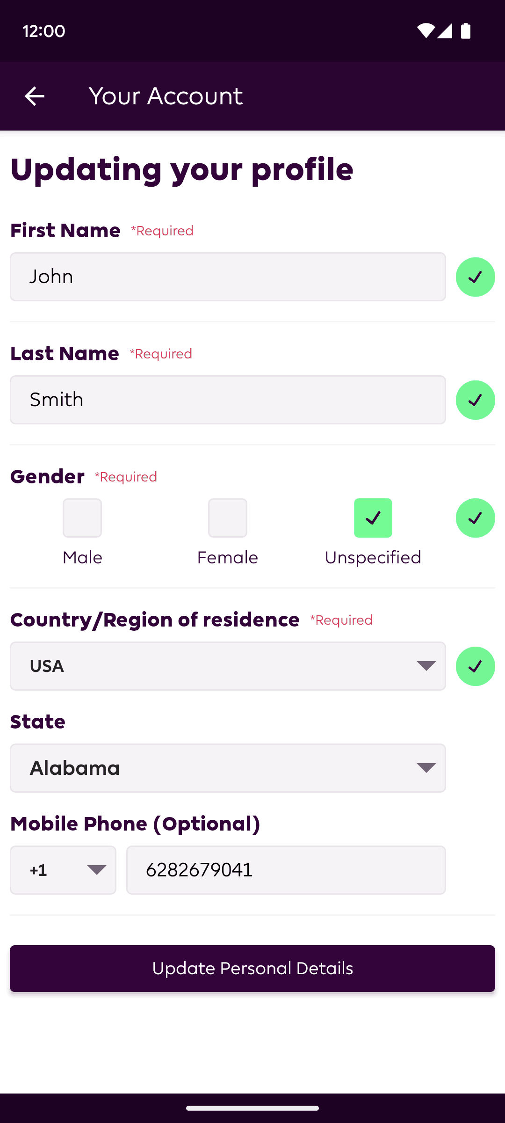The width and height of the screenshot is (505, 1123).
Task: Click the Update Personal Details button
Action: (x=252, y=969)
